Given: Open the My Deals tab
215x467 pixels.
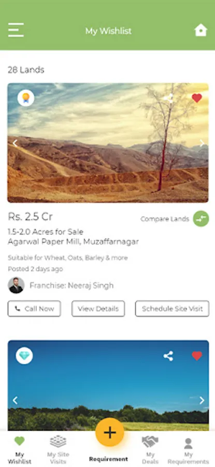Looking at the screenshot, I should 150,450.
